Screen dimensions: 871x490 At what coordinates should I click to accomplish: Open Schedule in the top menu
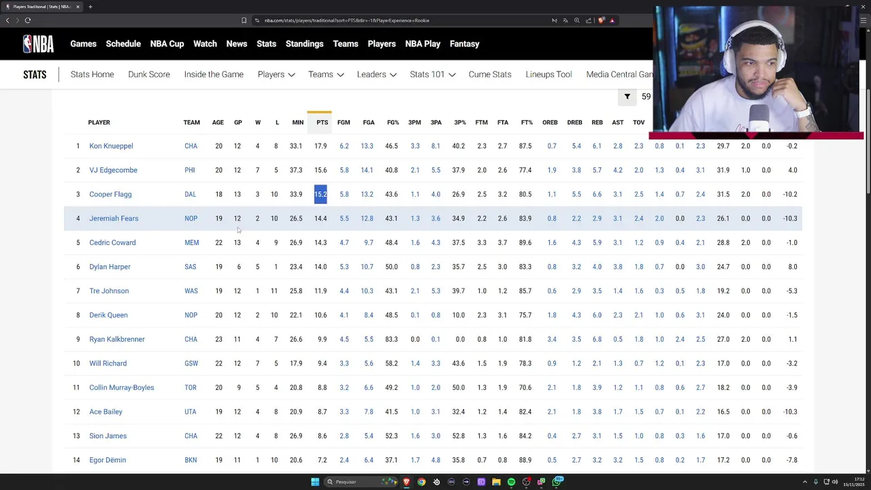(123, 44)
